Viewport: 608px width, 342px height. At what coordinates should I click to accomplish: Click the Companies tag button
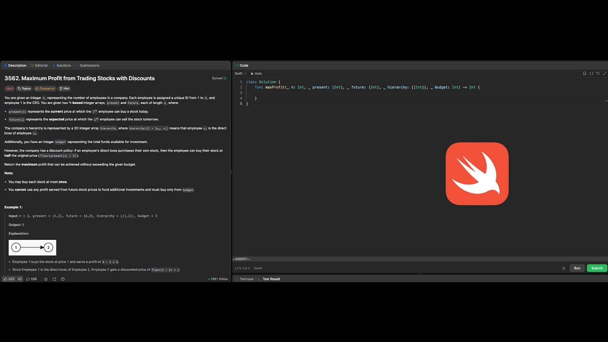45,88
